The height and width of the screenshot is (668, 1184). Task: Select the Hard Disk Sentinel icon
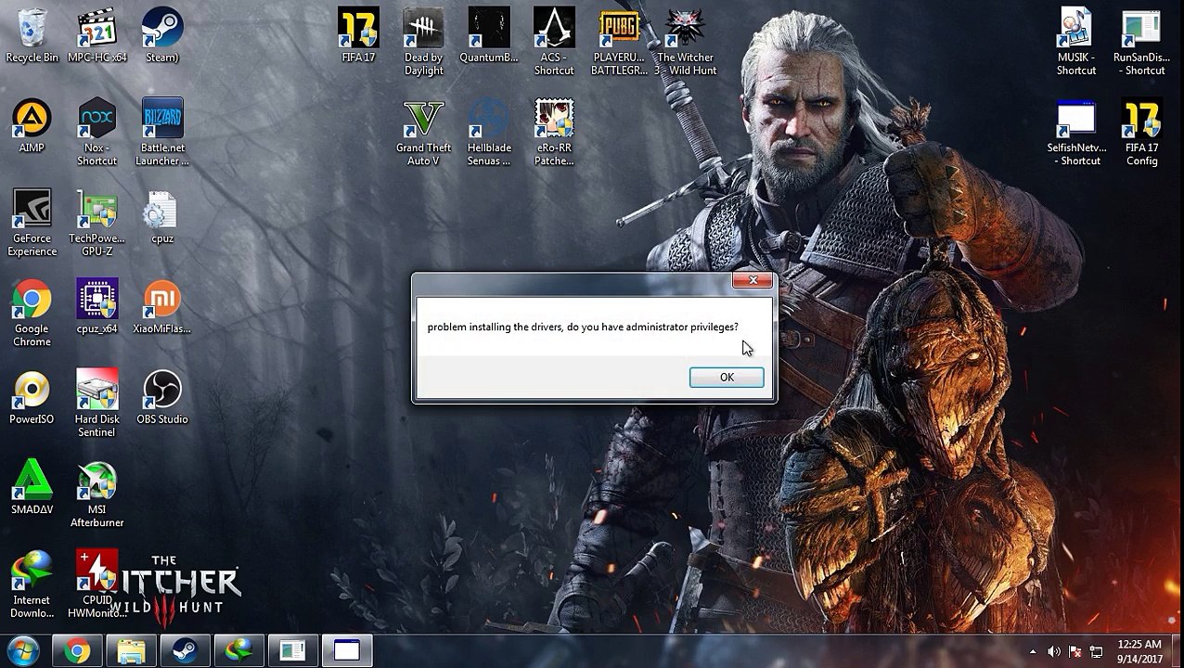pyautogui.click(x=97, y=404)
